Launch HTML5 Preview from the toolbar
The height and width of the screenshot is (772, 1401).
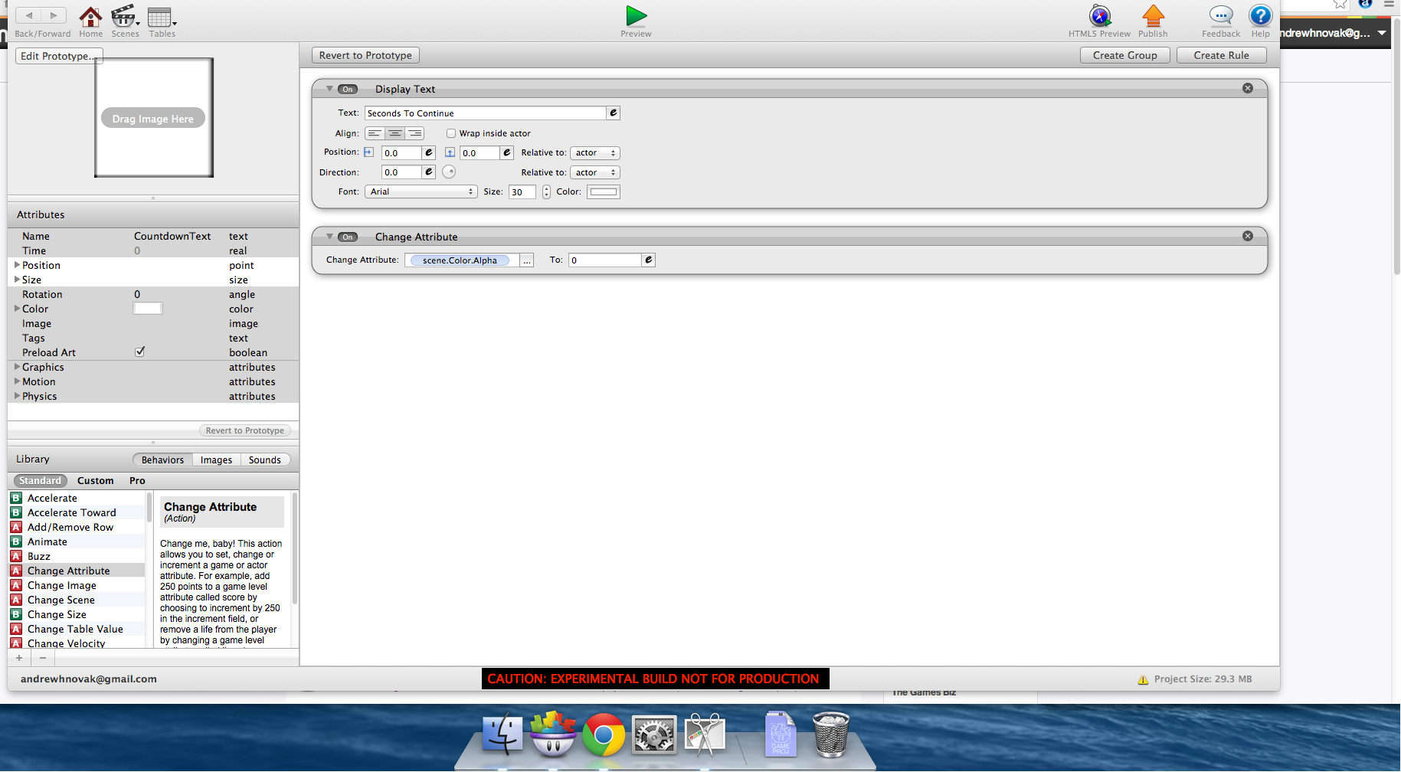(1100, 16)
